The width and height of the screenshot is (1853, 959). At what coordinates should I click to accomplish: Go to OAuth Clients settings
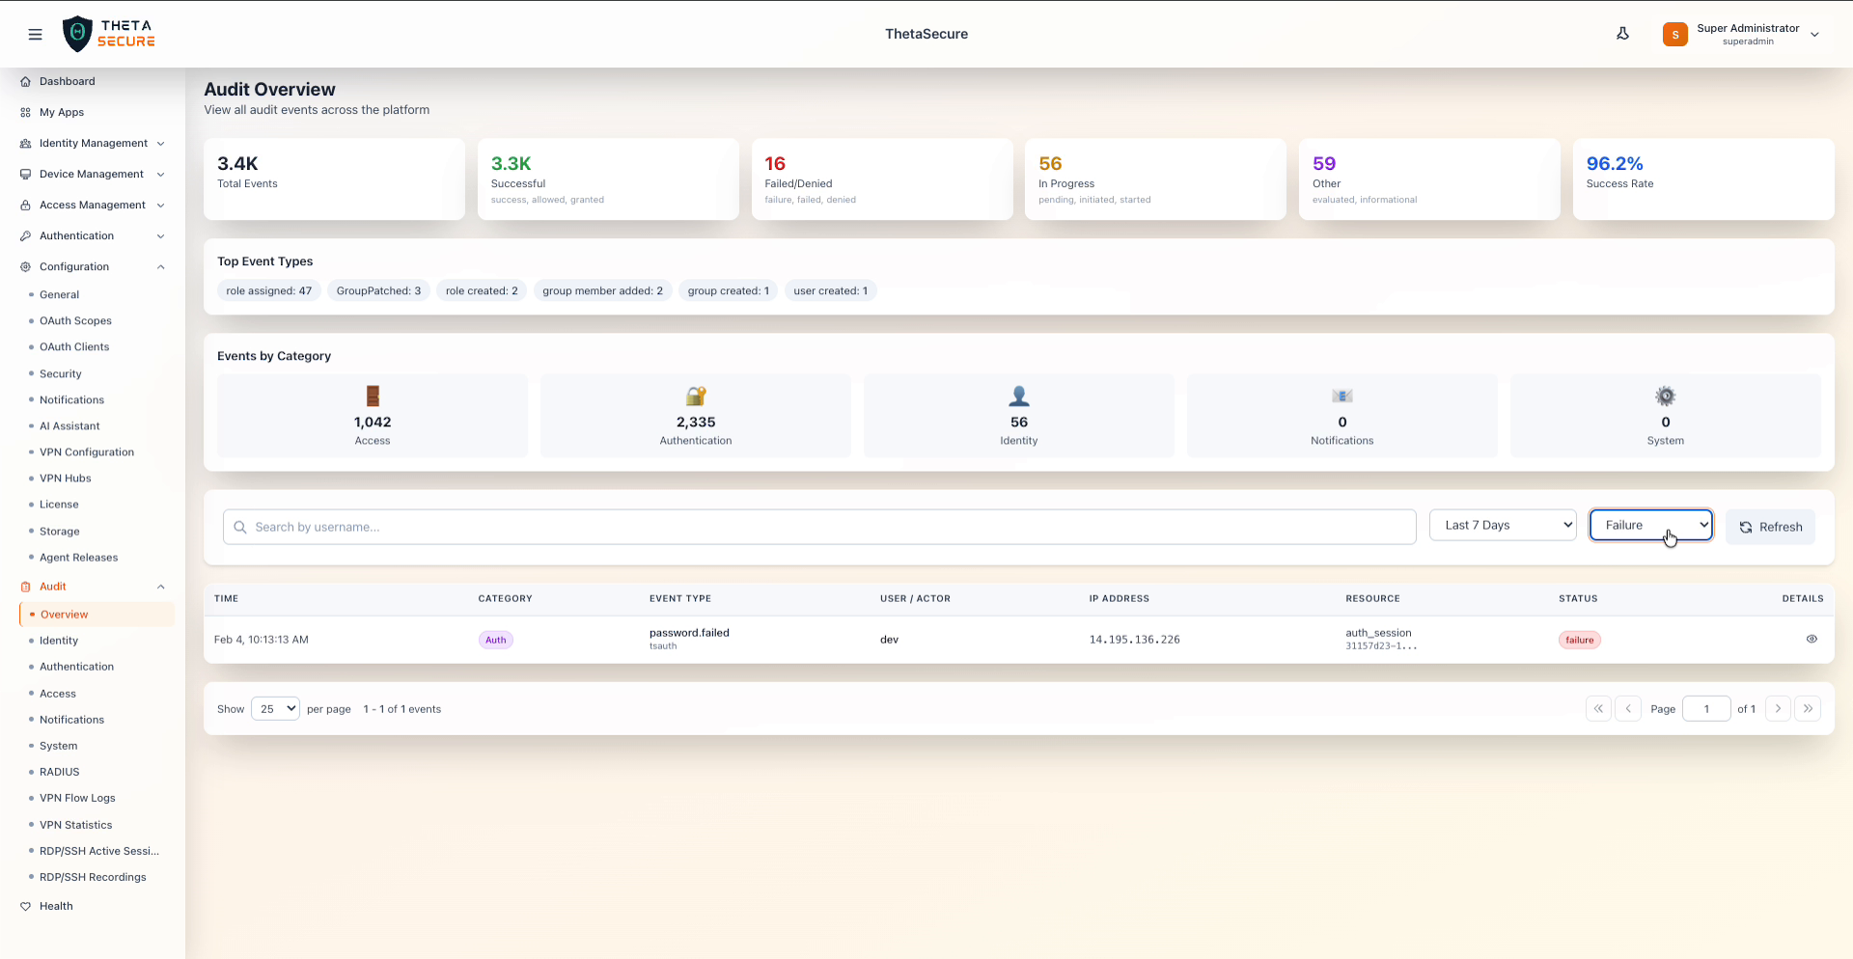[74, 347]
